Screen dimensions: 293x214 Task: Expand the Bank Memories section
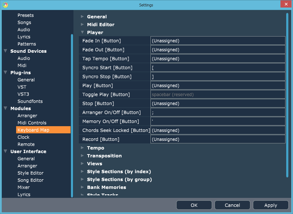click(82, 187)
